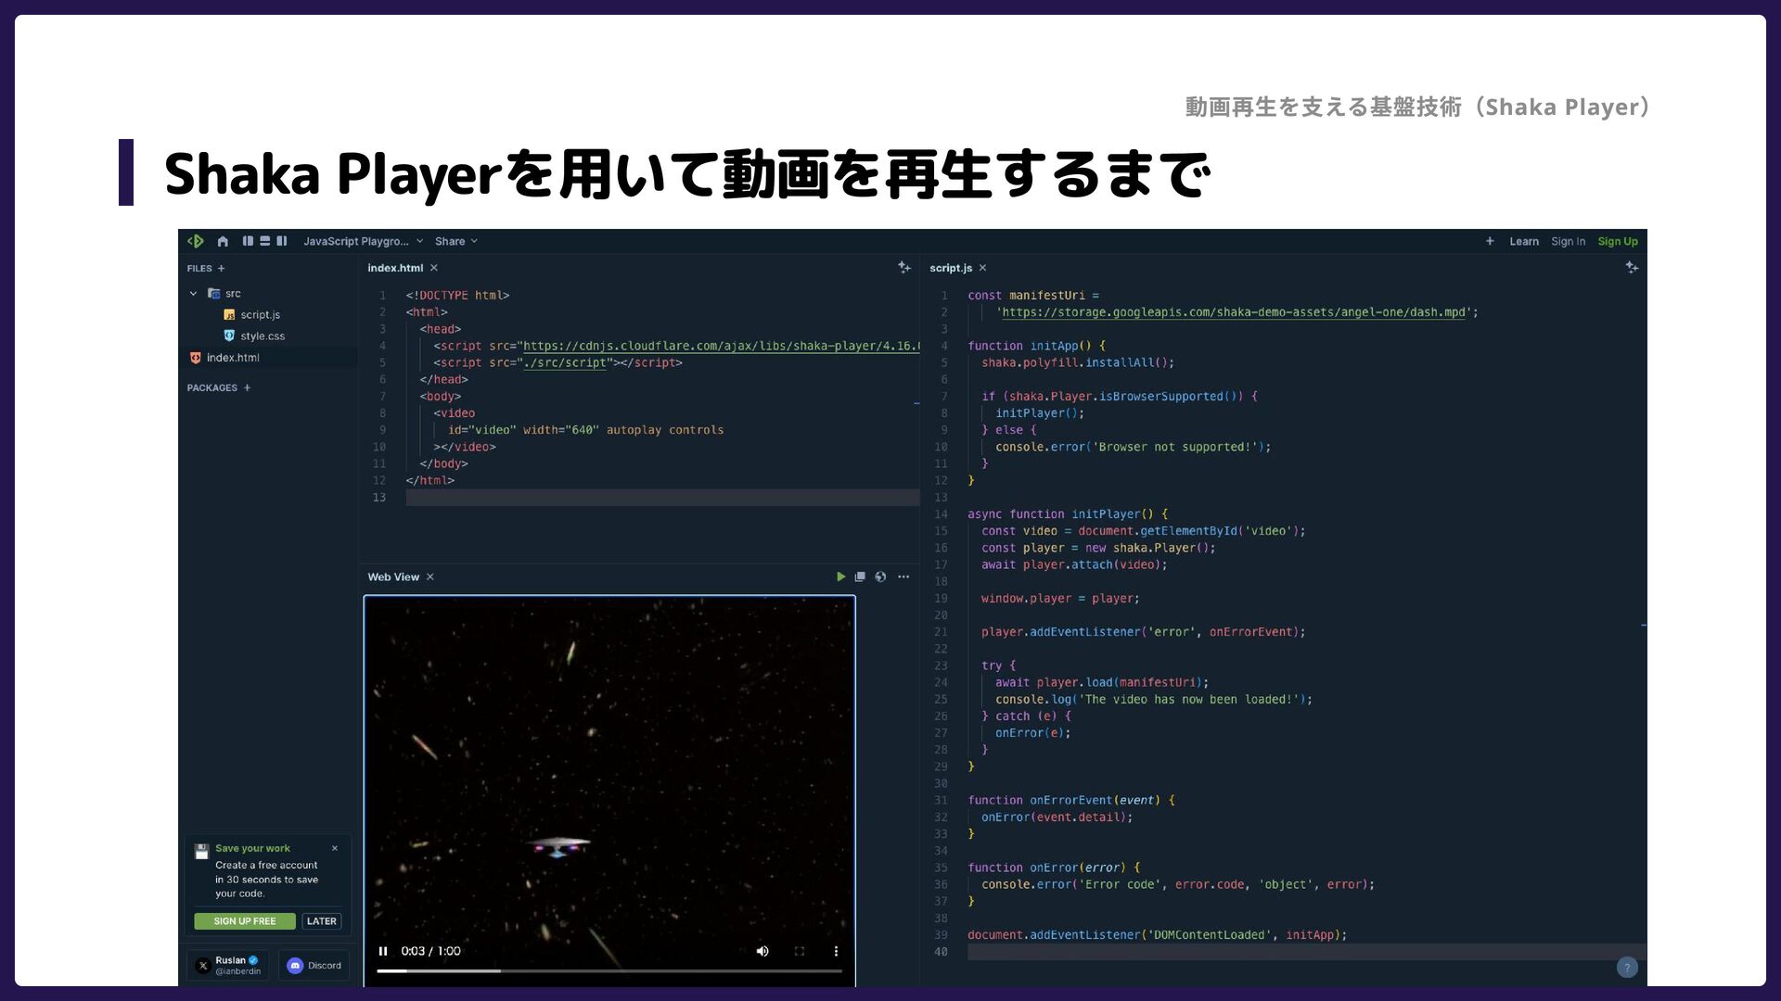Close the index.html tab
Screen dimensions: 1781x1001
433,268
